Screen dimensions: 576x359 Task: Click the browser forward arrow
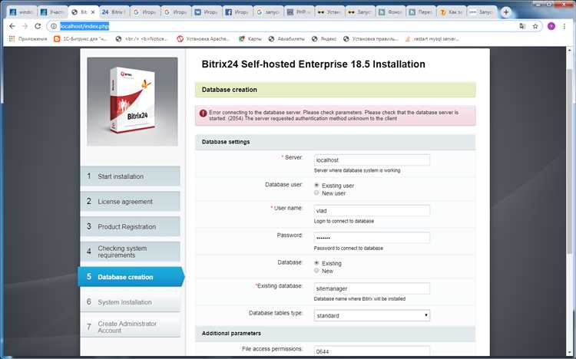click(x=25, y=26)
